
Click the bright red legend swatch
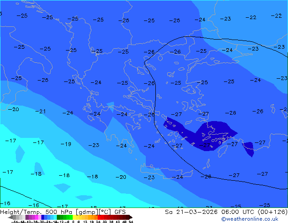tap(99, 217)
